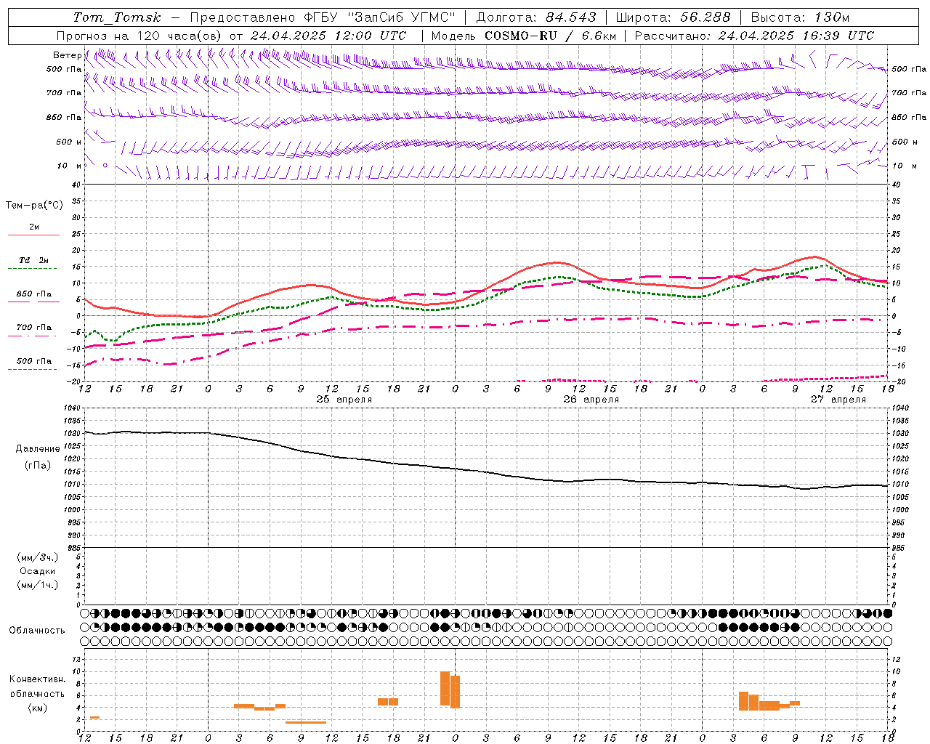Click the "25 апреля" date label
Viewport: 930px width, 744px height.
click(x=344, y=399)
